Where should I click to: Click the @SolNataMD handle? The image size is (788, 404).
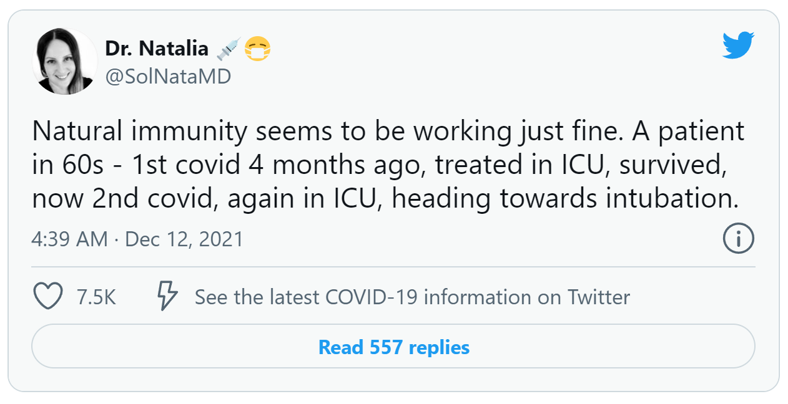(x=169, y=76)
